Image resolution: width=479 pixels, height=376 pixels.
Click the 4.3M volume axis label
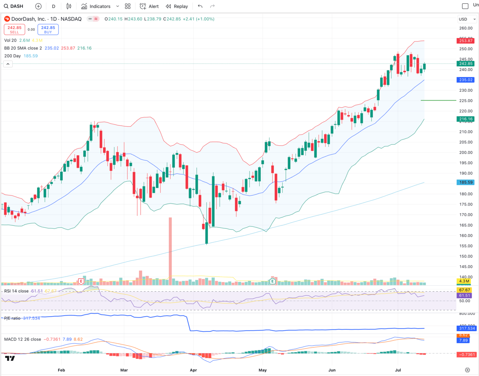pyautogui.click(x=464, y=282)
